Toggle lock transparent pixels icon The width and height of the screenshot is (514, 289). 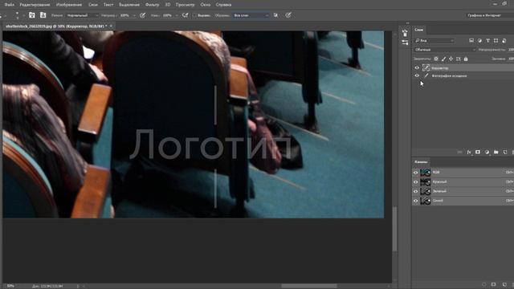(x=436, y=59)
